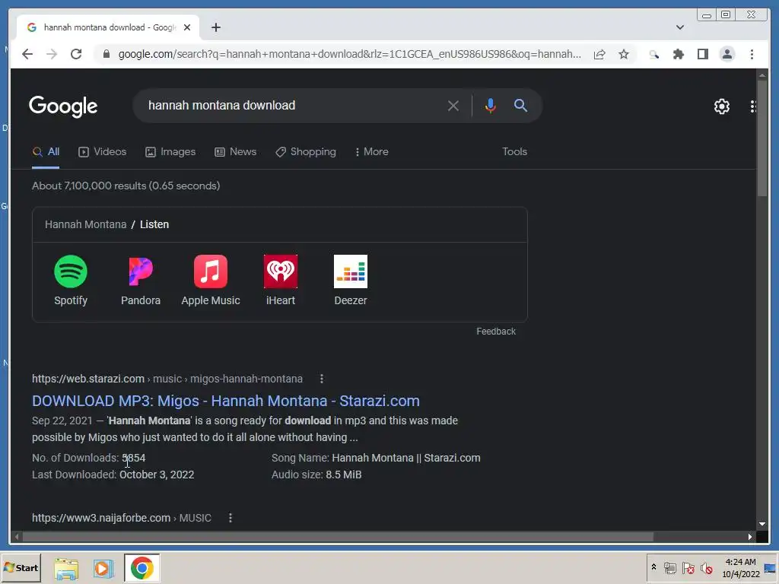Start voice search with the microphone
Image resolution: width=779 pixels, height=584 pixels.
click(x=491, y=106)
